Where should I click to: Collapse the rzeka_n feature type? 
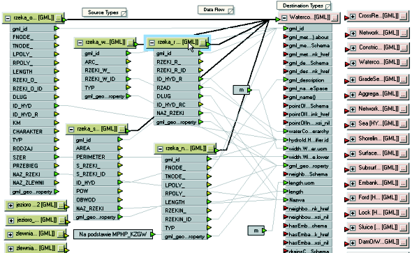pos(160,149)
